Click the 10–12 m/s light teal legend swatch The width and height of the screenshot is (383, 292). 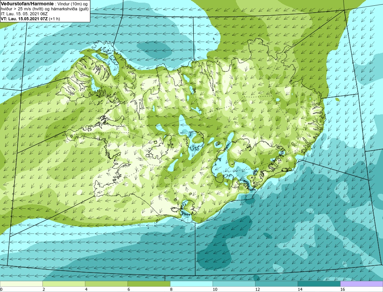[234, 284]
